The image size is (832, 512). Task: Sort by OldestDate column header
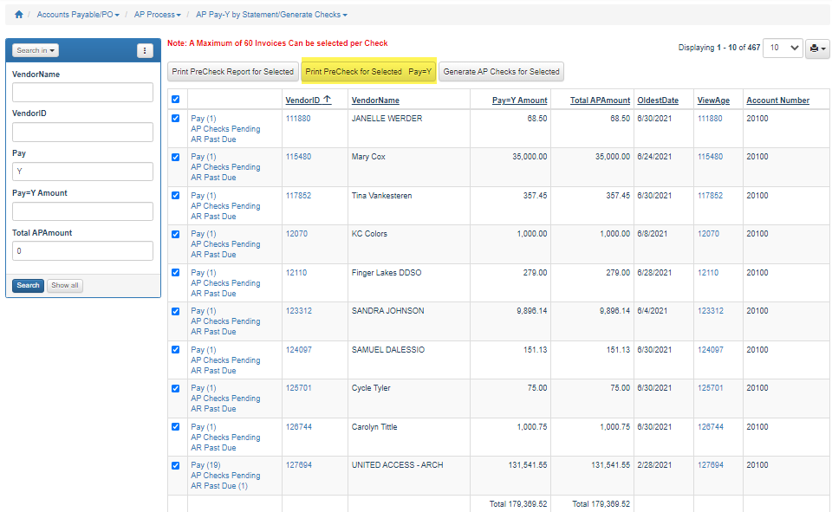point(658,100)
